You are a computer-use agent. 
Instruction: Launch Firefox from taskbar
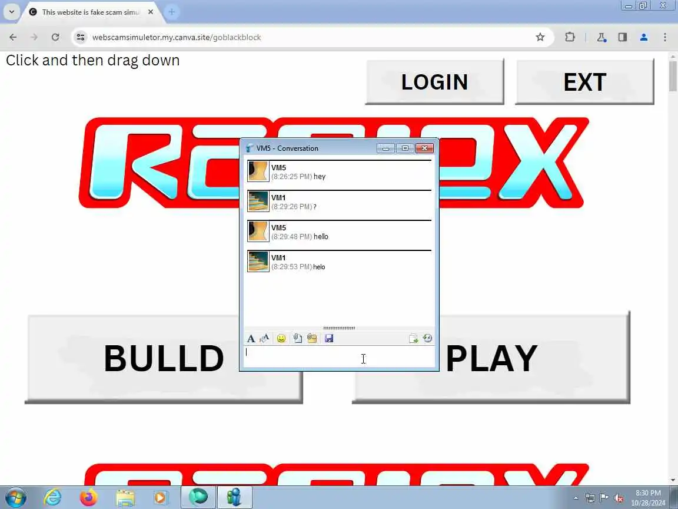click(88, 498)
